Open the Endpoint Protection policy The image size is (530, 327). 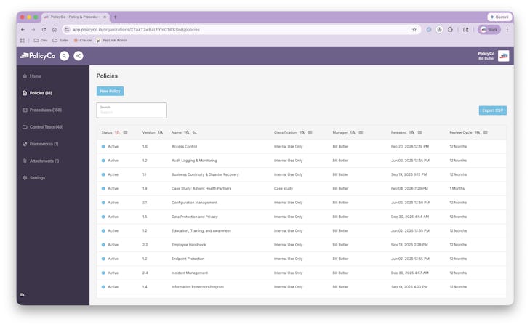pos(188,259)
